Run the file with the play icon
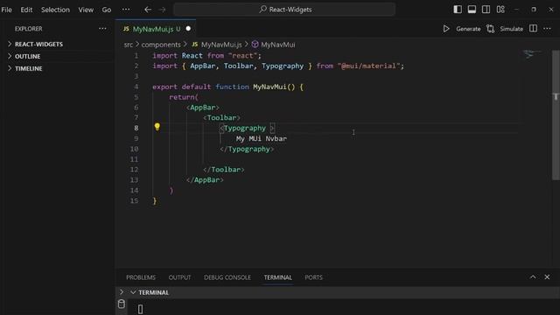 (x=446, y=29)
